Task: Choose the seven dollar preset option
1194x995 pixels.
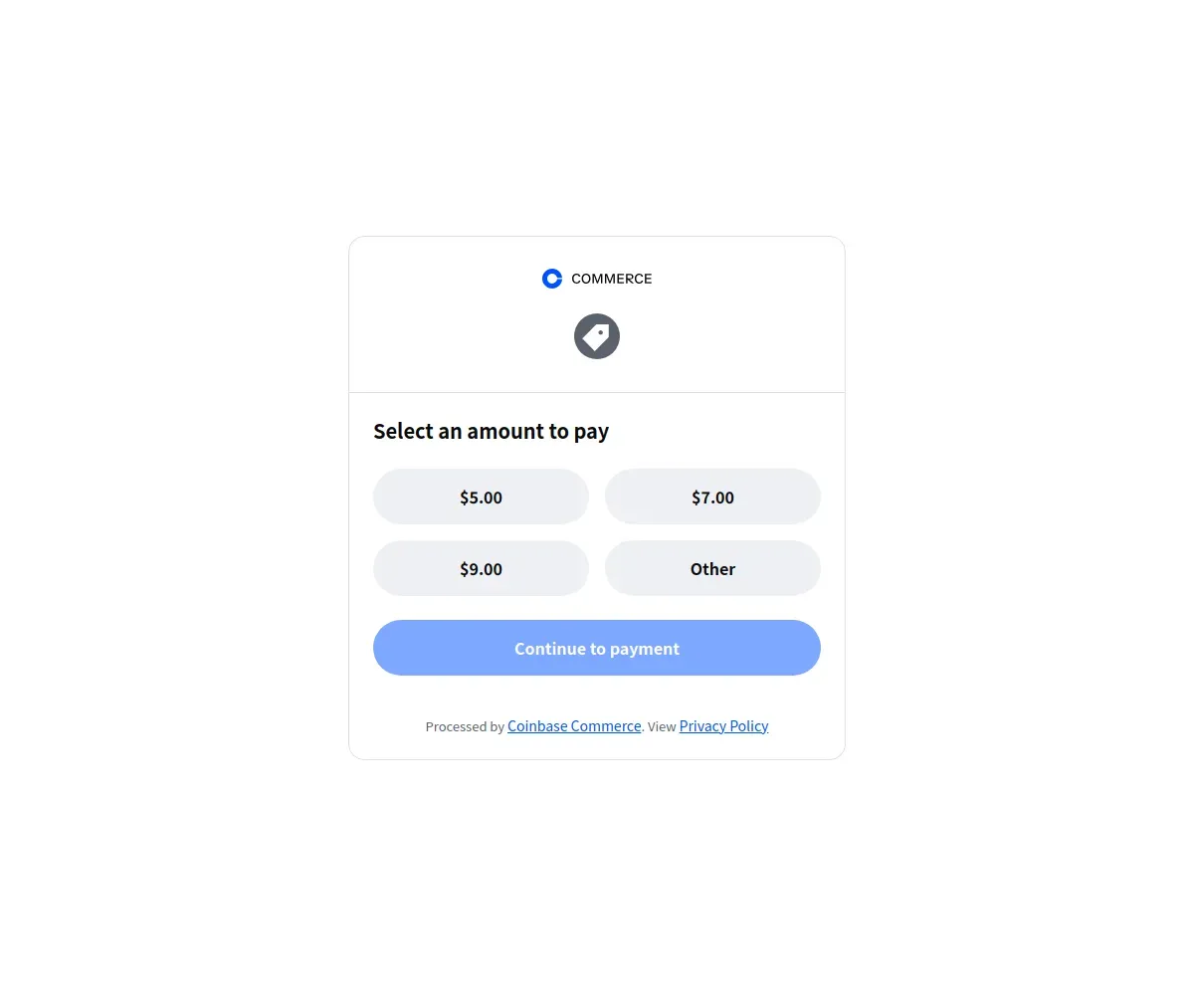Action: [712, 497]
